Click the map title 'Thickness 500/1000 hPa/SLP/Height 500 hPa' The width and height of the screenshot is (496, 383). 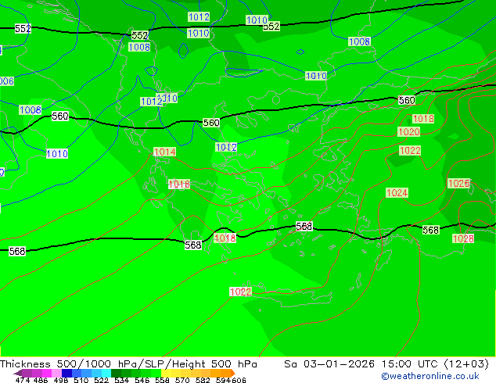128,364
